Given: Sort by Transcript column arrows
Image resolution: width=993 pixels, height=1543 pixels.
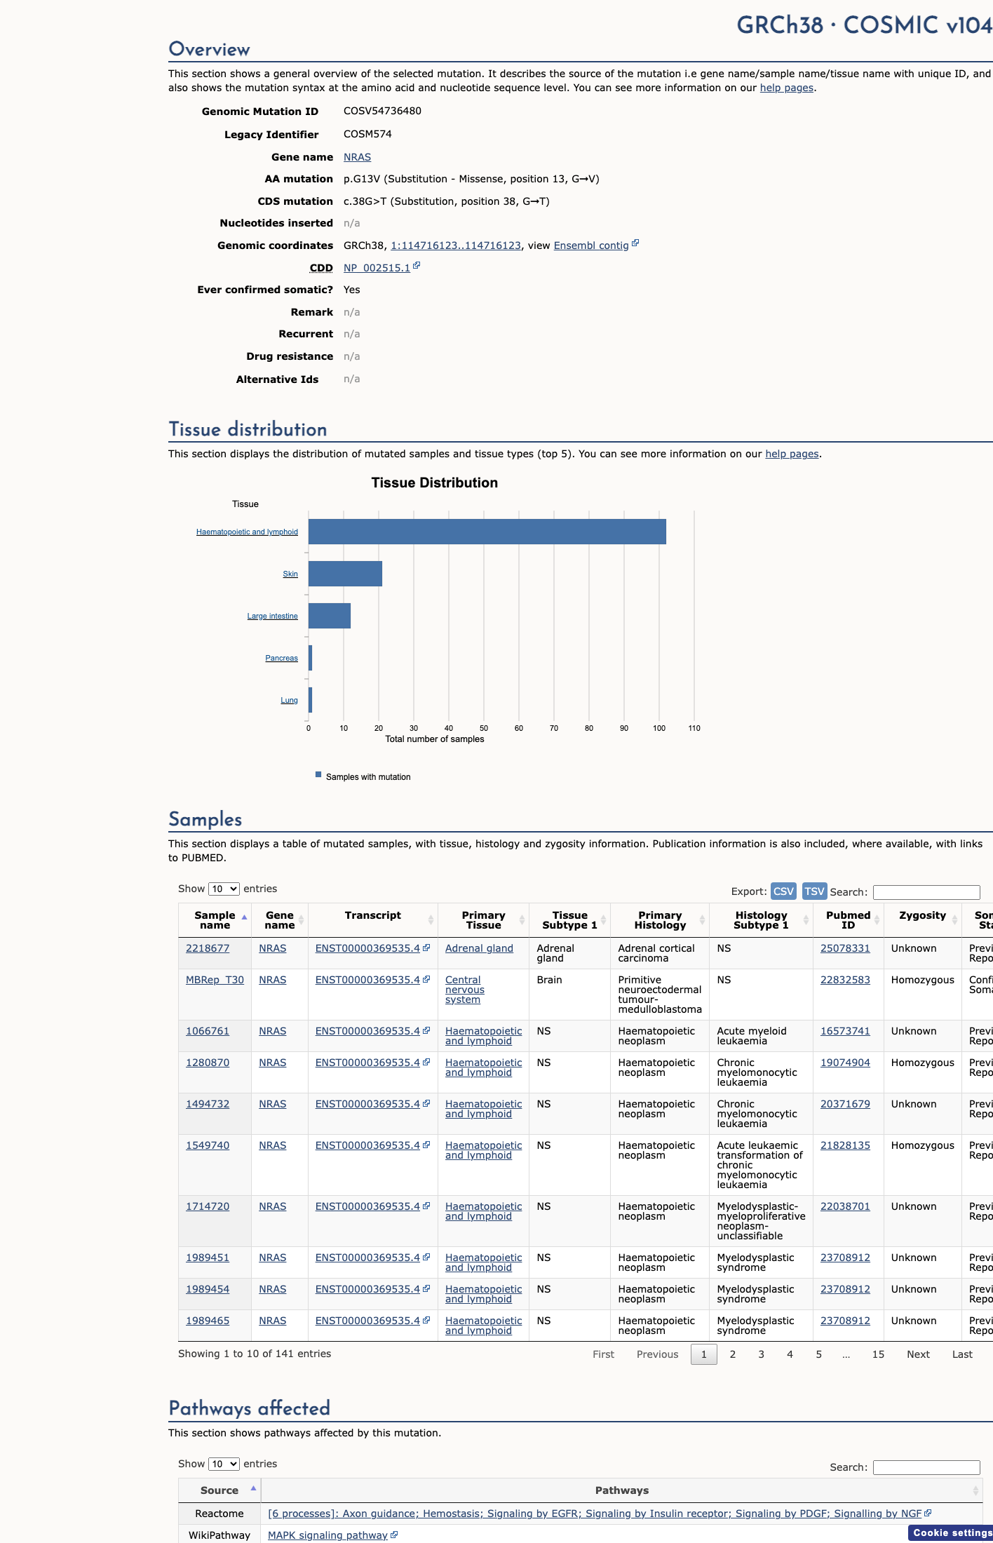Looking at the screenshot, I should (431, 920).
